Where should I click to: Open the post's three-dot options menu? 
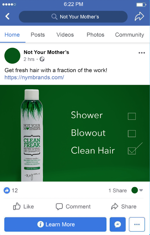tap(142, 53)
